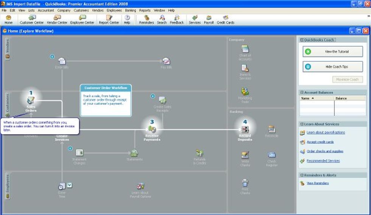Click the Help toolbar icon
The height and width of the screenshot is (215, 371).
[127, 19]
